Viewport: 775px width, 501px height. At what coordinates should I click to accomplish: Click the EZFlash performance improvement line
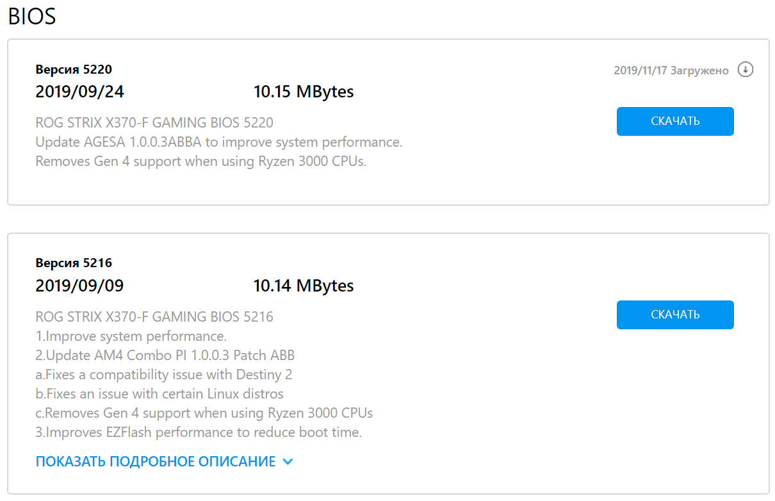tap(199, 432)
